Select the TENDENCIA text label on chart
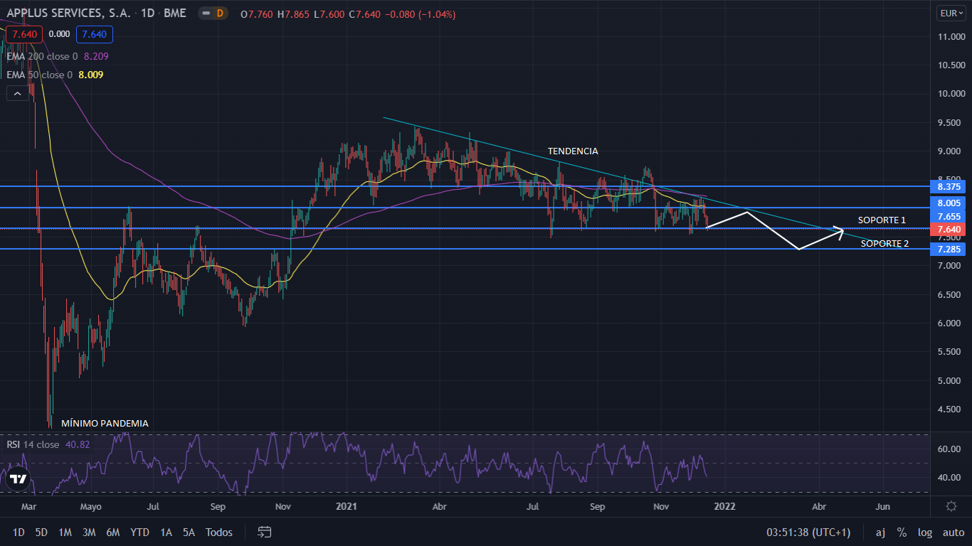972x546 pixels. click(x=572, y=151)
